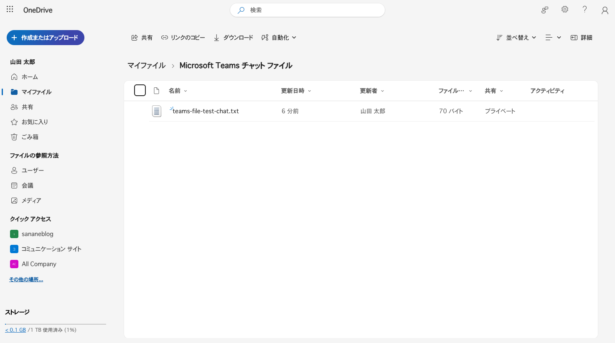The height and width of the screenshot is (343, 615).
Task: Click the 山田 太郎 modifier cell
Action: 373,111
